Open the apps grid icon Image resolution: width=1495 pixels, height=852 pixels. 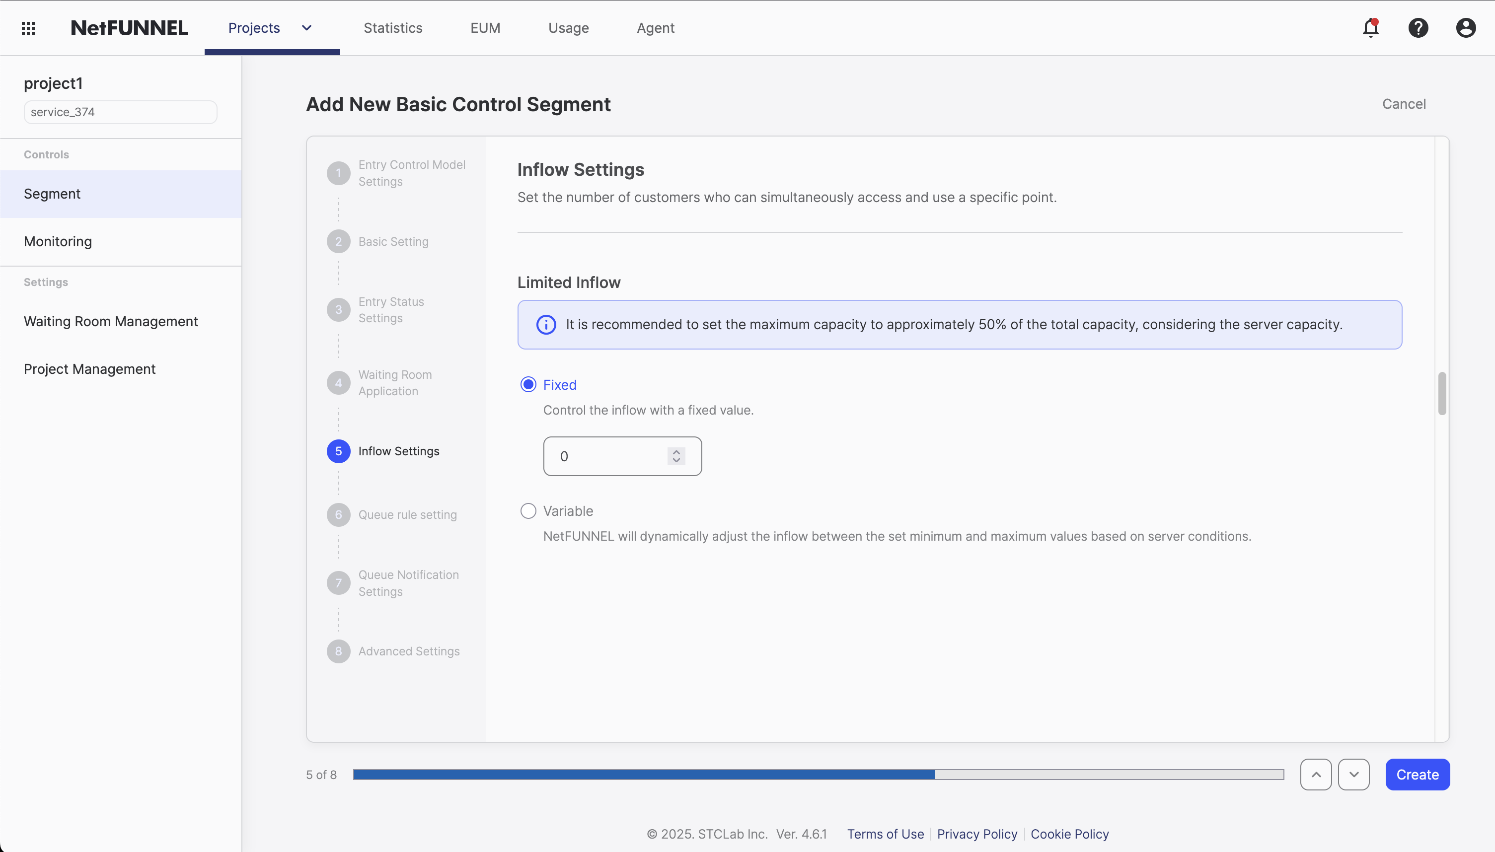(x=27, y=27)
